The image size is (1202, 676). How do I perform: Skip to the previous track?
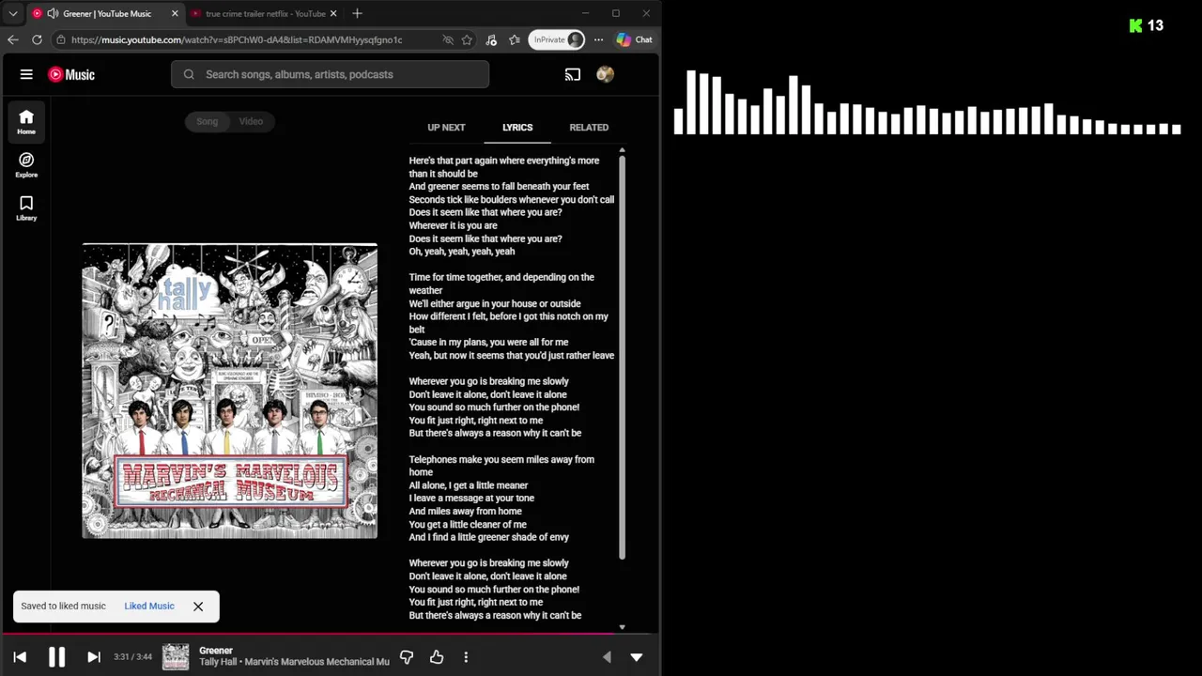tap(20, 657)
